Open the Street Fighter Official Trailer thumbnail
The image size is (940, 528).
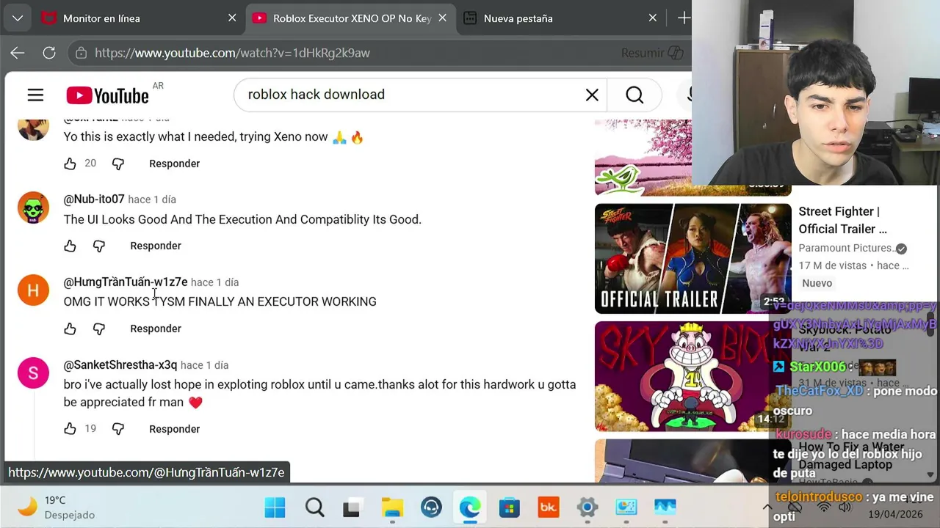[x=693, y=258]
